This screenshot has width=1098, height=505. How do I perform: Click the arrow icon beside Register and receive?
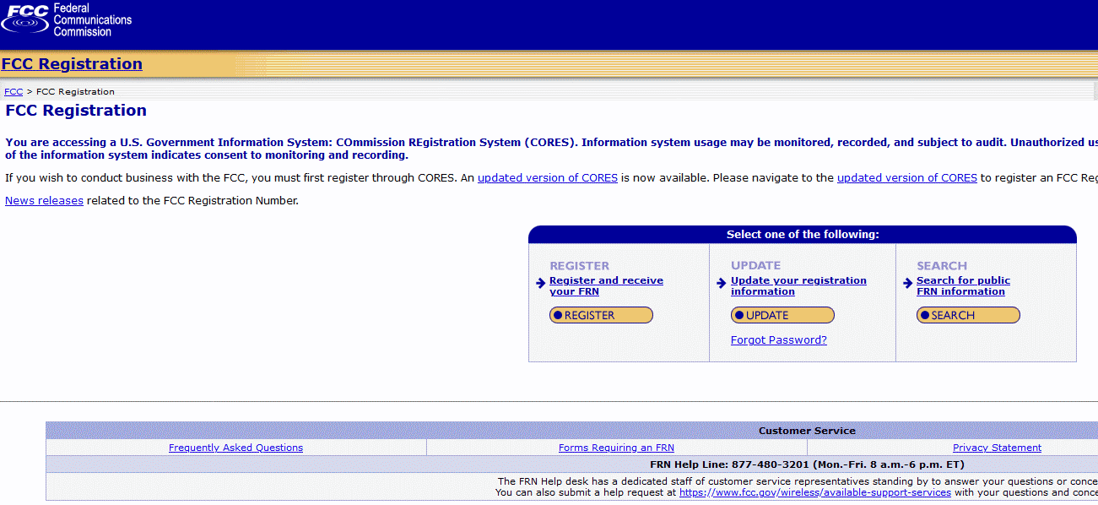(x=541, y=284)
